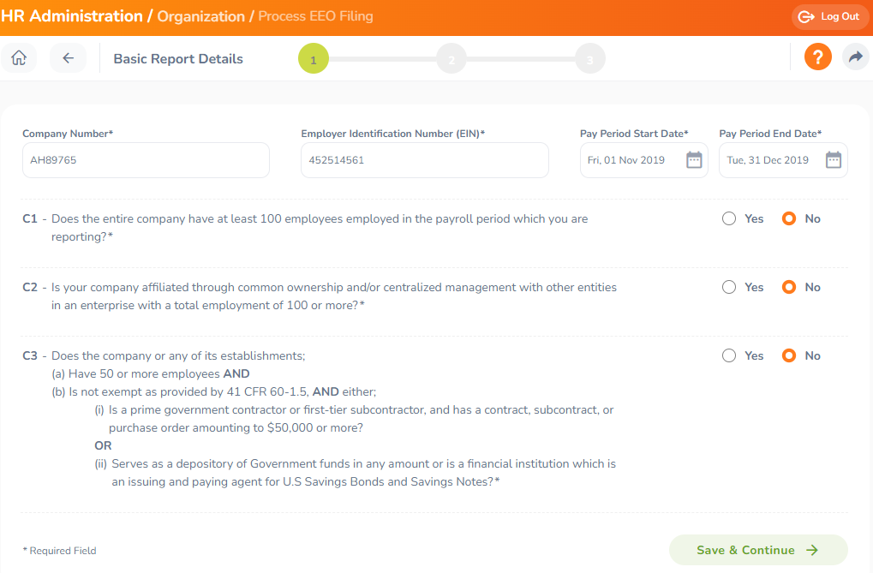
Task: Open the Pay Period Start Date calendar
Action: tap(694, 160)
